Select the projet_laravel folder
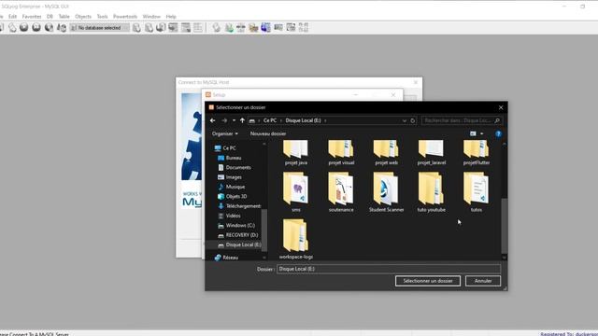This screenshot has width=598, height=336. tap(432, 153)
